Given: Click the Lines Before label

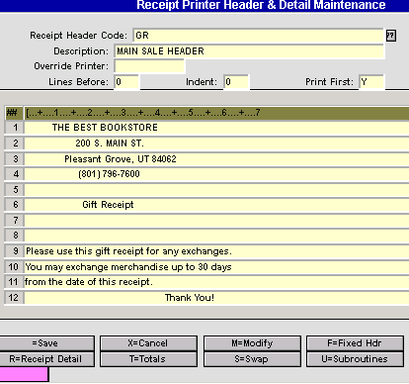Looking at the screenshot, I should tap(78, 82).
